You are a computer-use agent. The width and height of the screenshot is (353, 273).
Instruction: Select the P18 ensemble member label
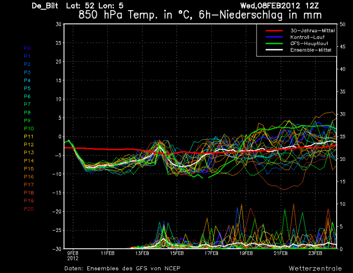coord(29,193)
